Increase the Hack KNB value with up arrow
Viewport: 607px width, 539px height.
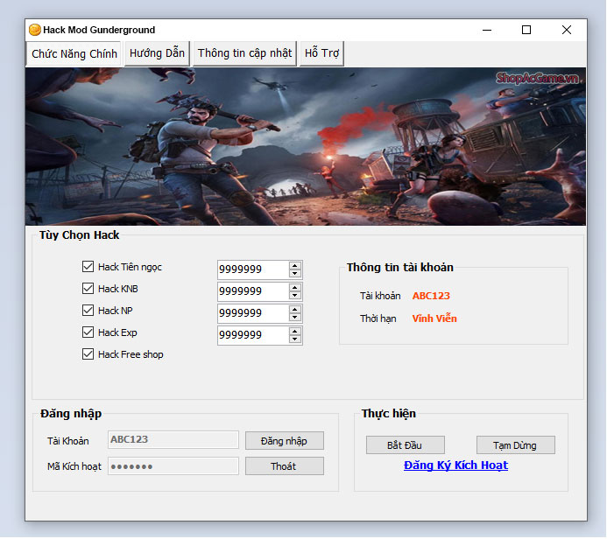295,288
